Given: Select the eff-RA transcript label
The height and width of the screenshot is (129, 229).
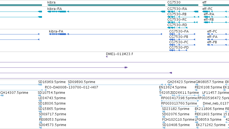Looking at the screenshot, I should (x=209, y=14).
